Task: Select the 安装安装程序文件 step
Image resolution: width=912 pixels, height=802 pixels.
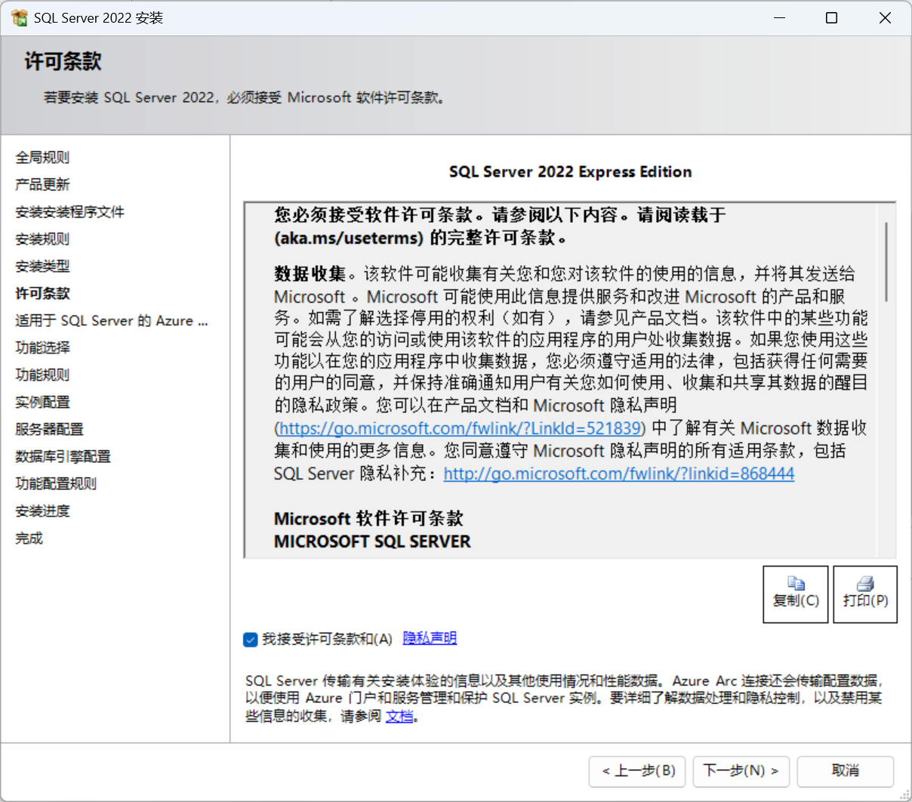Action: [69, 211]
